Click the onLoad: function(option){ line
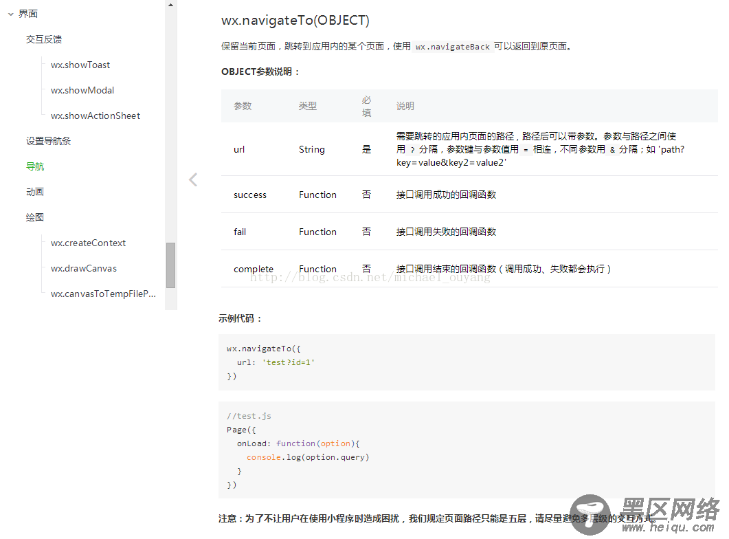Image resolution: width=729 pixels, height=539 pixels. (298, 443)
